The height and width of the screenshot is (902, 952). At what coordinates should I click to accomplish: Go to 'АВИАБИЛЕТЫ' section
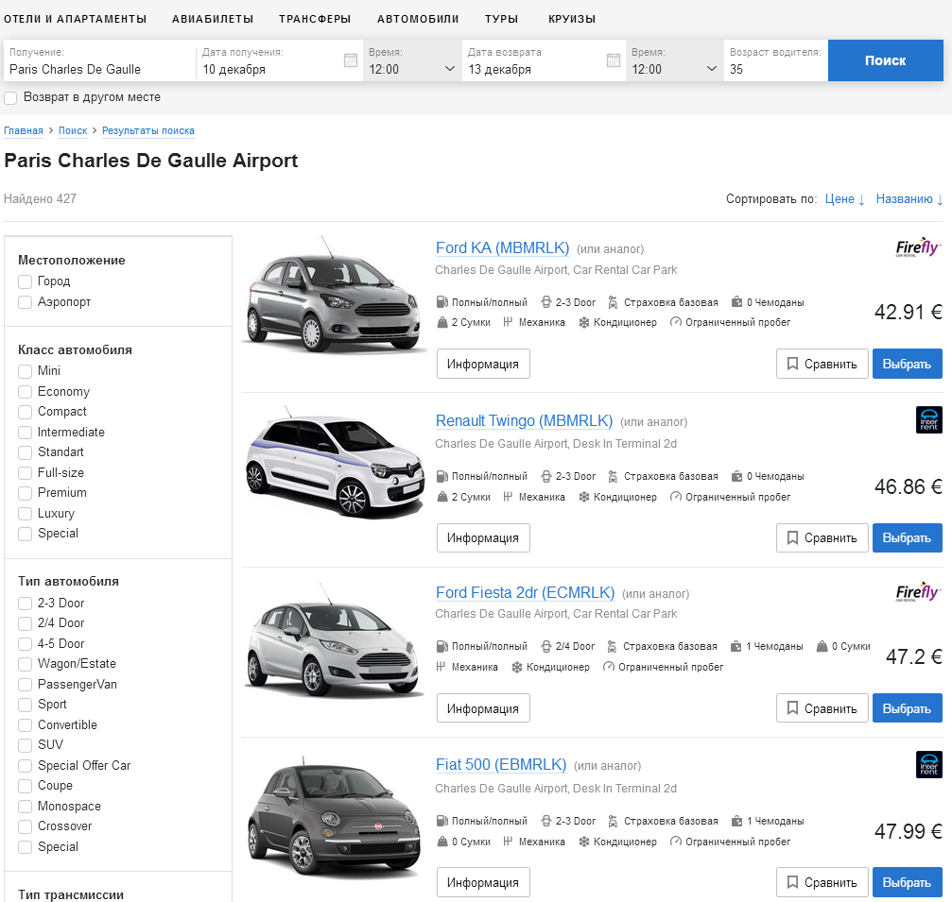click(213, 19)
